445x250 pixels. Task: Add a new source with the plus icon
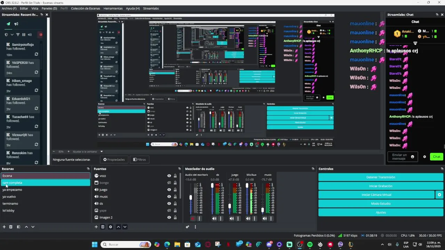pos(96,227)
